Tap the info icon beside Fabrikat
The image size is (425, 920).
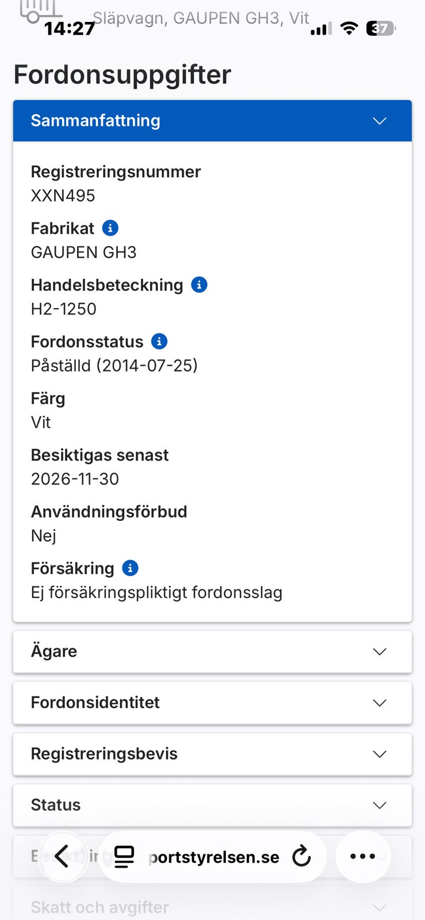110,228
